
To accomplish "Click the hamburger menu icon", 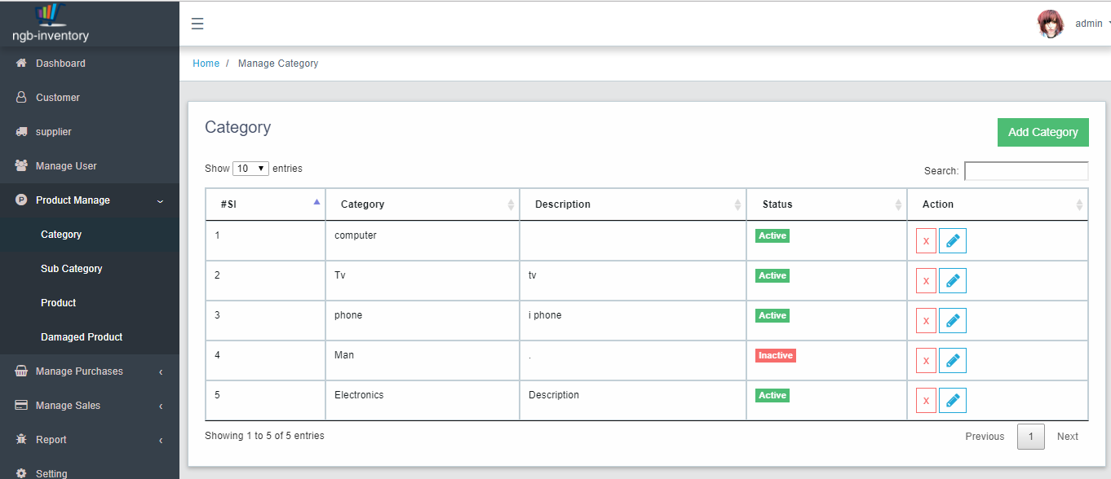I will point(197,24).
